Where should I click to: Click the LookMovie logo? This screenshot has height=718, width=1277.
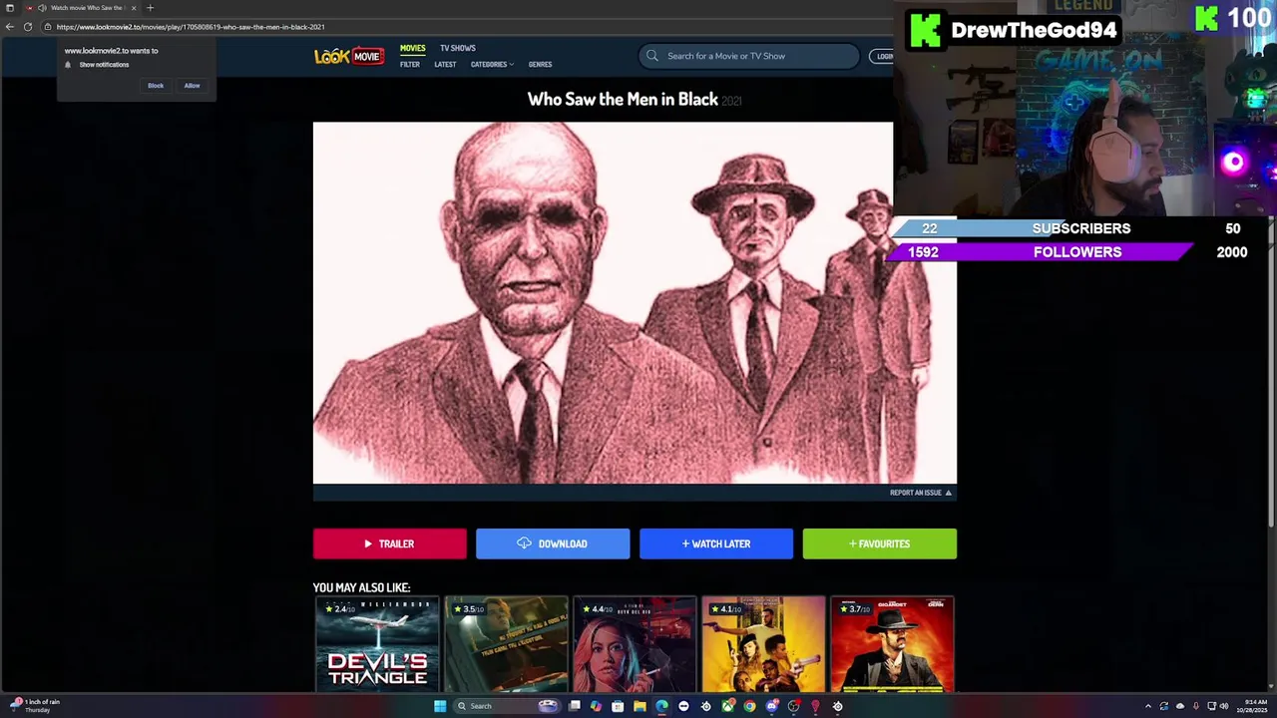pos(349,56)
